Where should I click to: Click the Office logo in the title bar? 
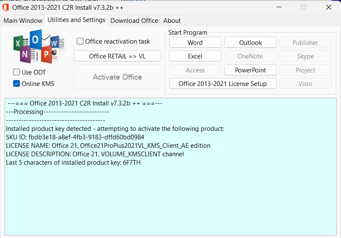(6, 7)
